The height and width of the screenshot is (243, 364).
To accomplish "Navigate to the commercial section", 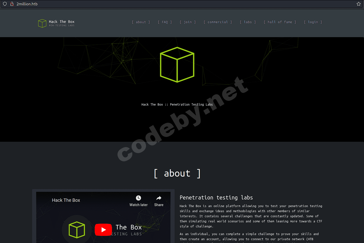I will click(218, 22).
